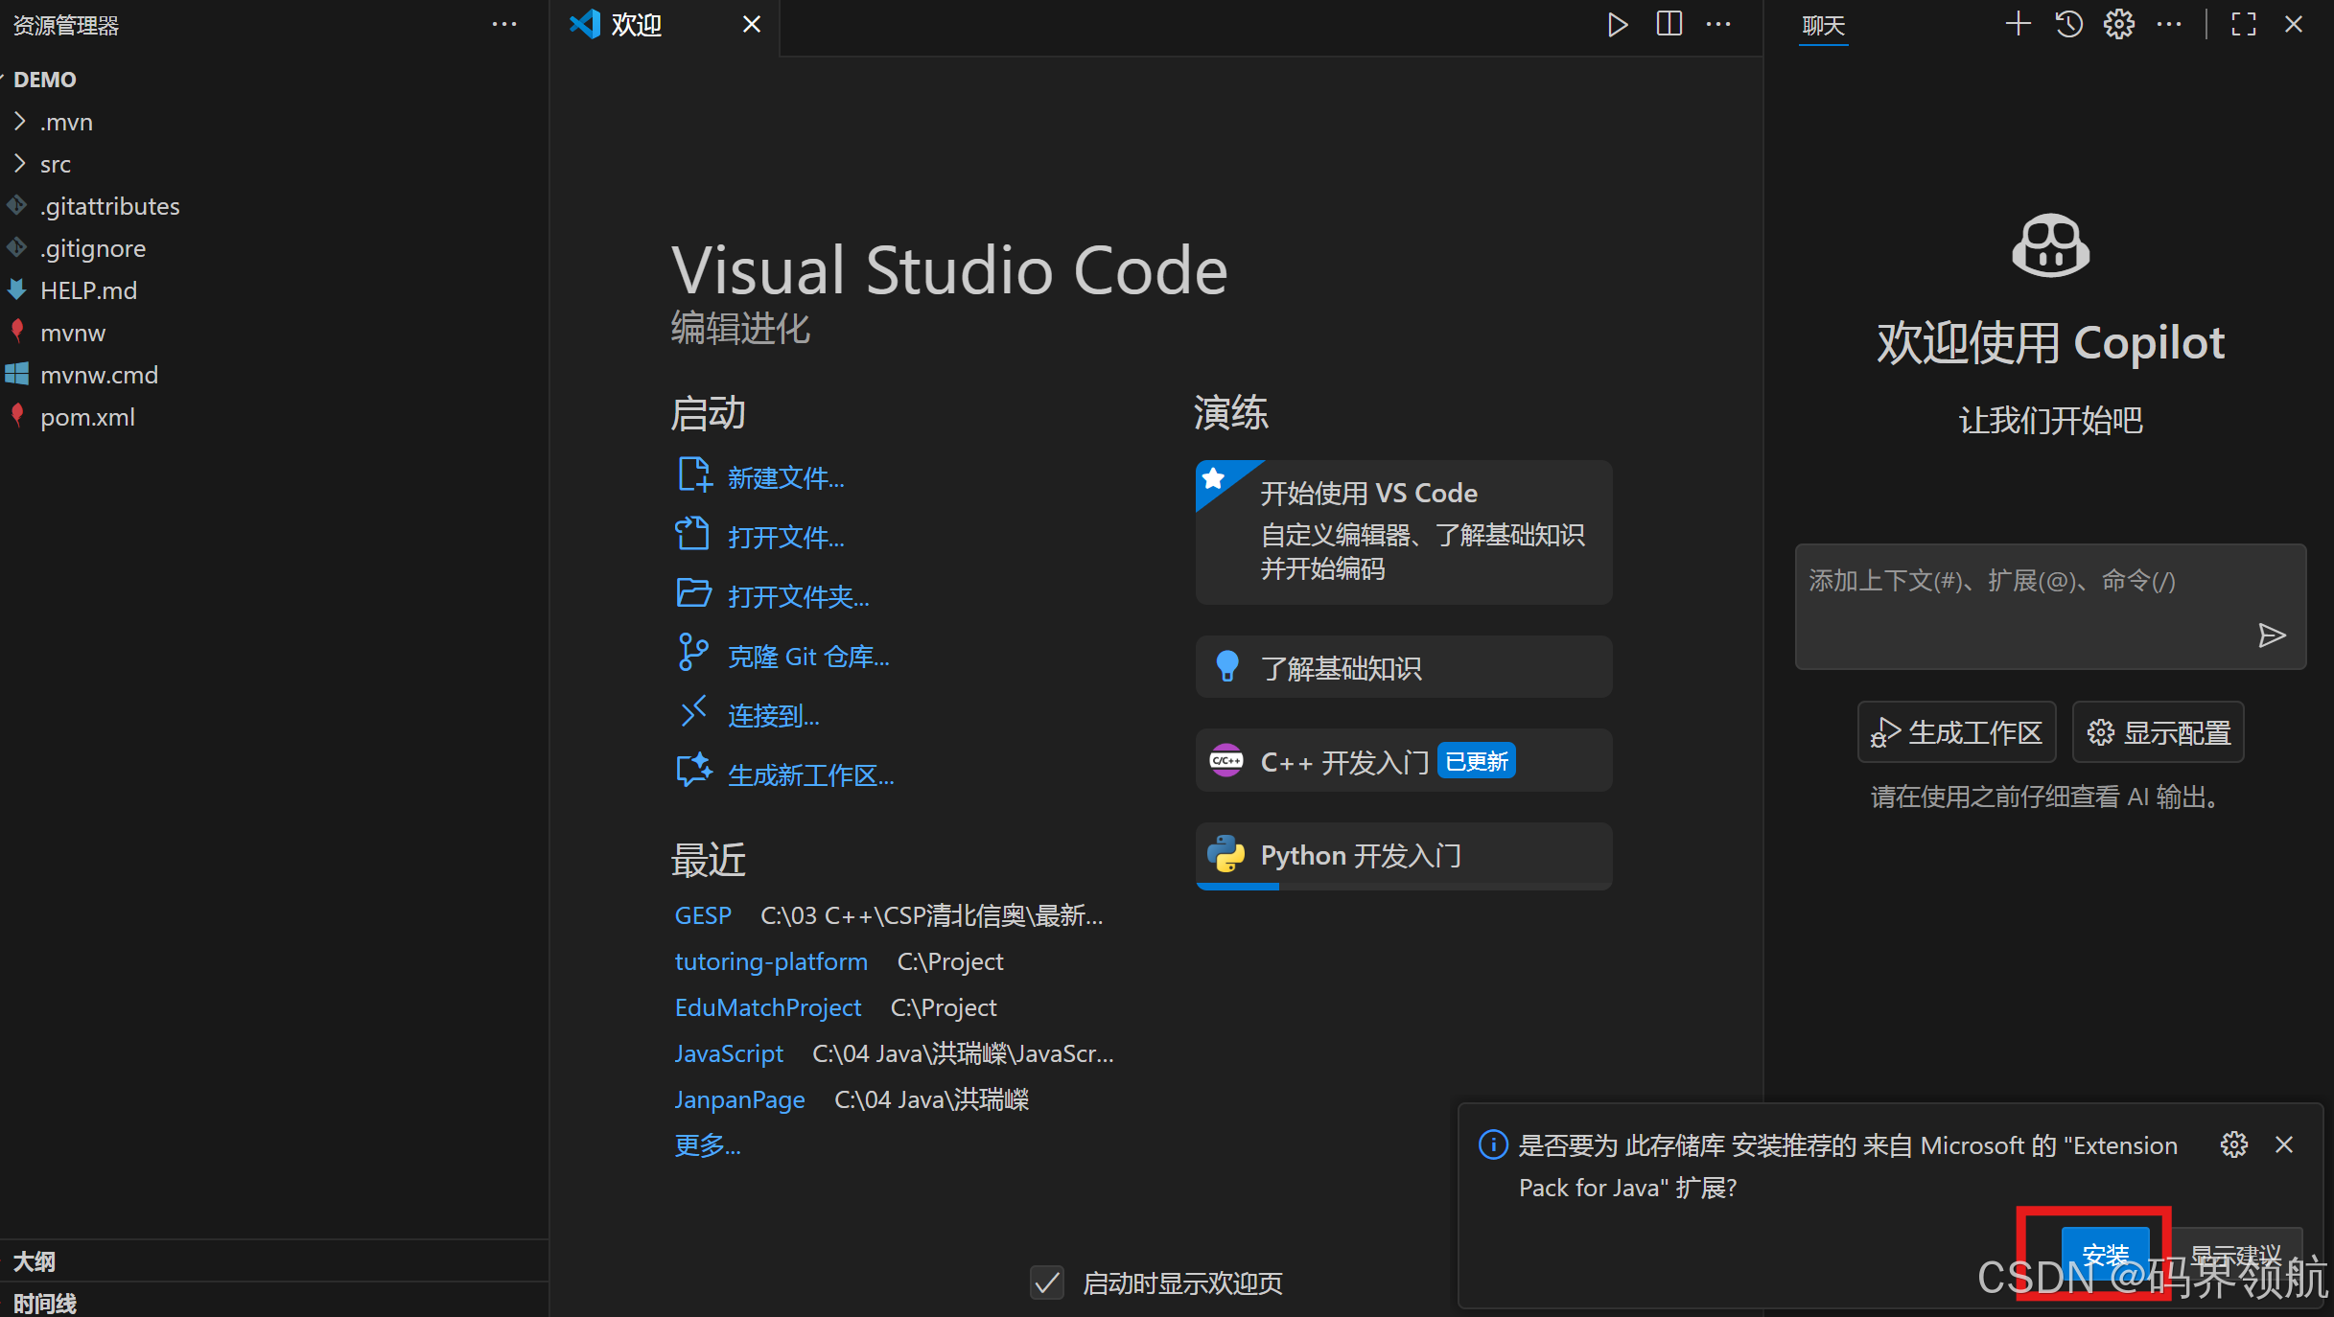Open chat panel ellipsis menu

coord(2169,25)
